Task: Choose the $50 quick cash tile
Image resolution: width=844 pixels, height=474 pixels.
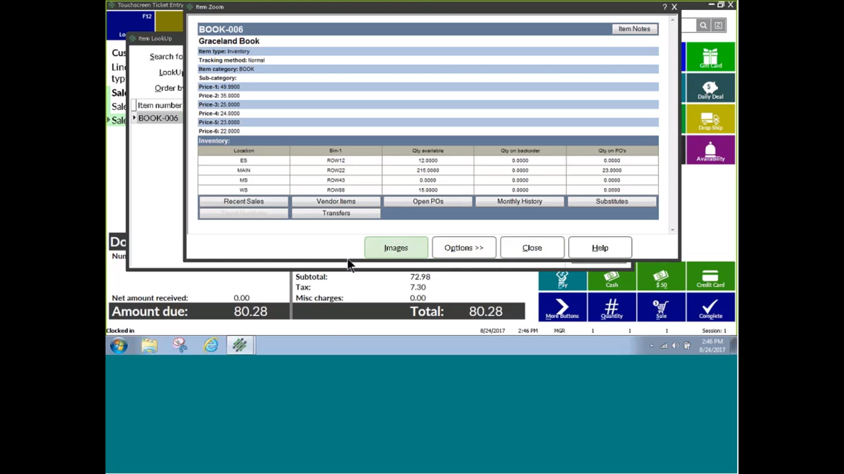Action: pyautogui.click(x=661, y=277)
